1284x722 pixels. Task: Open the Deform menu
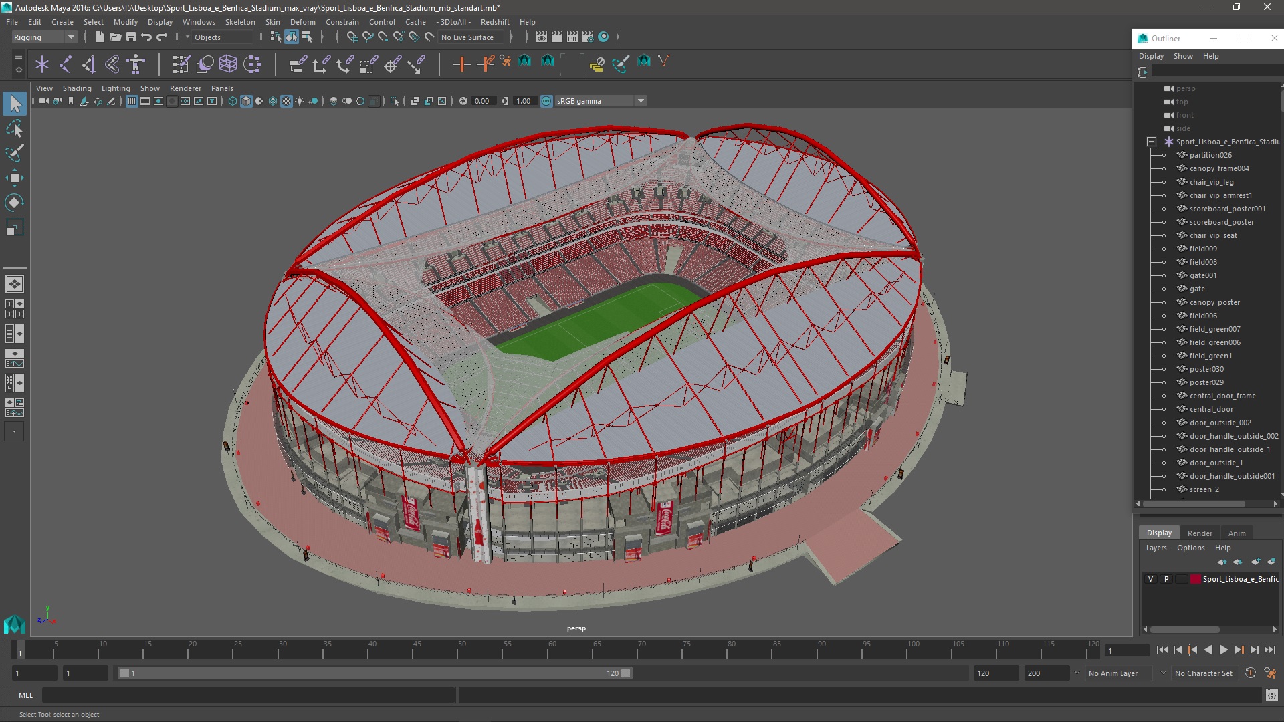pyautogui.click(x=302, y=22)
